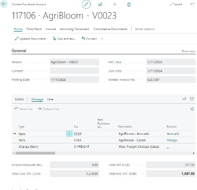Click Find entries button
197x190 pixels.
pyautogui.click(x=64, y=39)
